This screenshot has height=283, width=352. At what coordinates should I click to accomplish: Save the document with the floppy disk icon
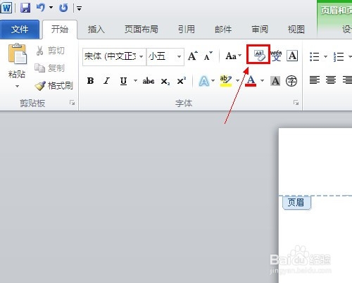(x=25, y=8)
